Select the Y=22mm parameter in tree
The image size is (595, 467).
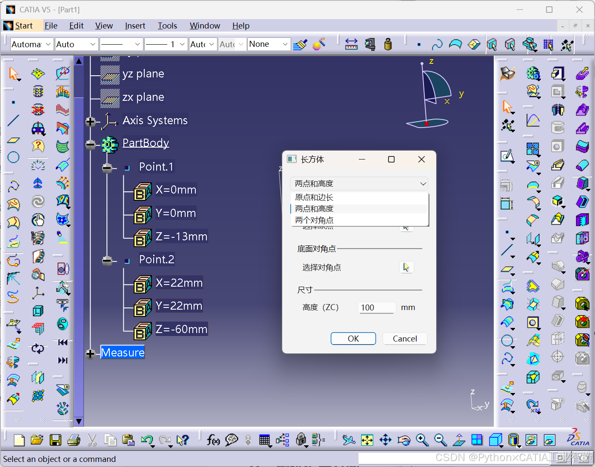(x=179, y=306)
